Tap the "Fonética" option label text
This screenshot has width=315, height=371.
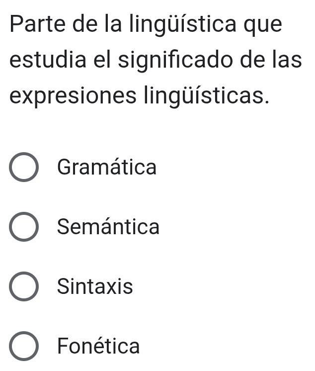(99, 346)
